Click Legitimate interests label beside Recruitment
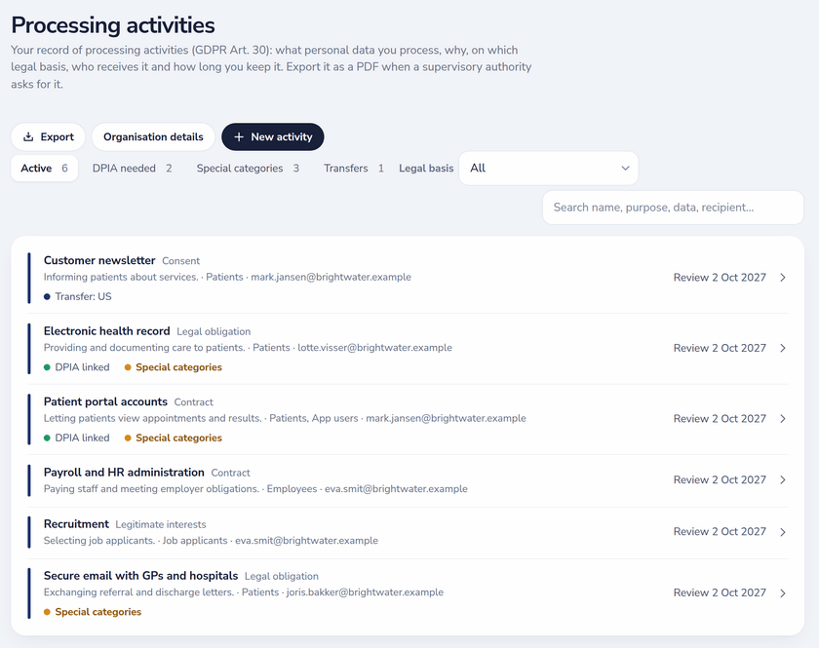Viewport: 819px width, 648px height. (x=161, y=524)
